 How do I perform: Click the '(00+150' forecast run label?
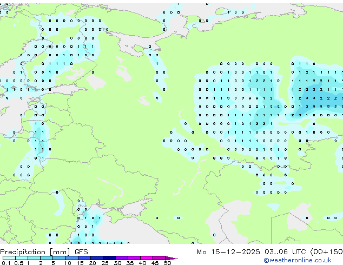pyautogui.click(x=326, y=252)
